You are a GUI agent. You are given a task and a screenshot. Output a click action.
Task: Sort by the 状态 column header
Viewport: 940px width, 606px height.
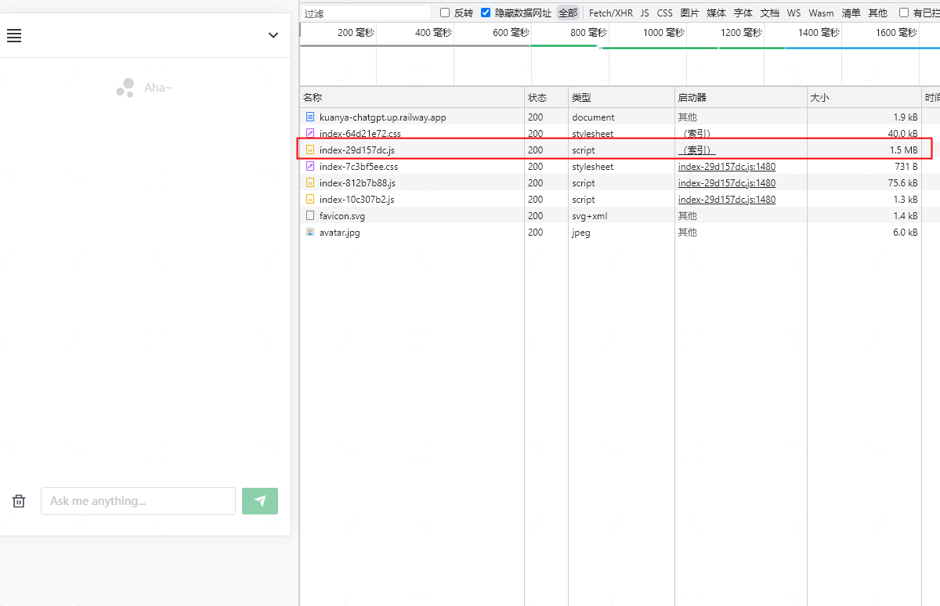coord(546,98)
